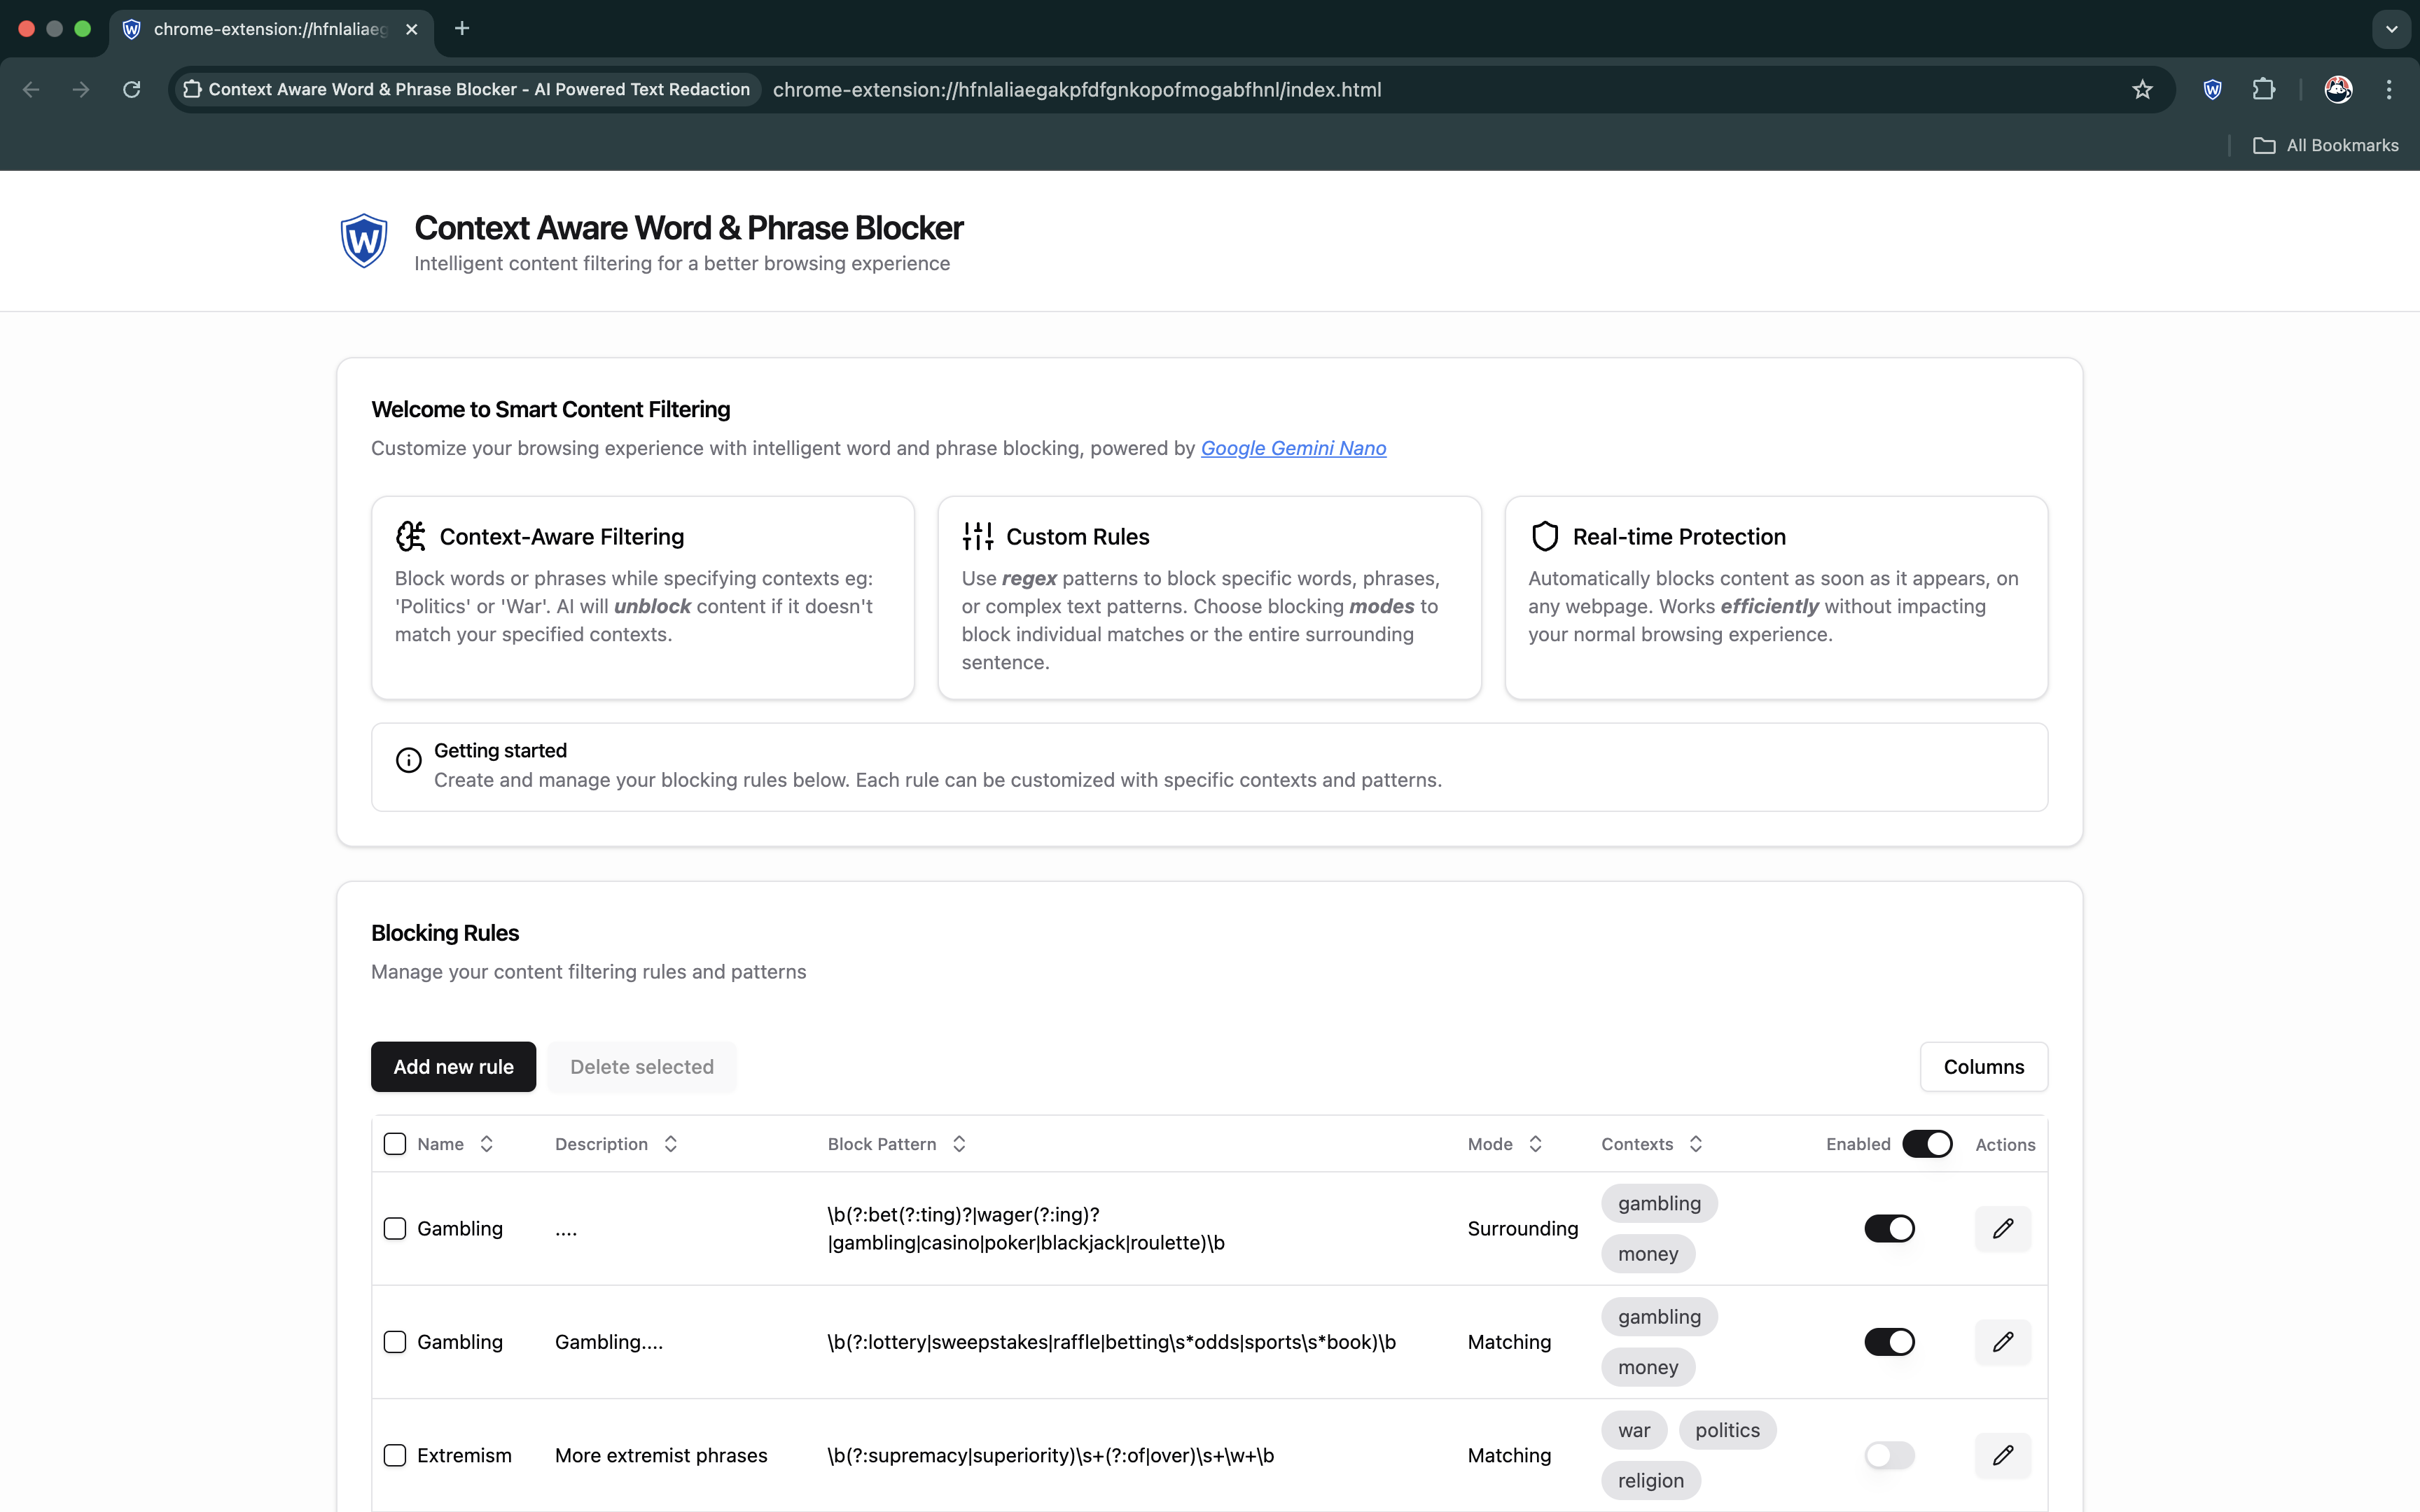This screenshot has height=1512, width=2420.
Task: Toggle the master Enabled switch in header
Action: point(1926,1144)
